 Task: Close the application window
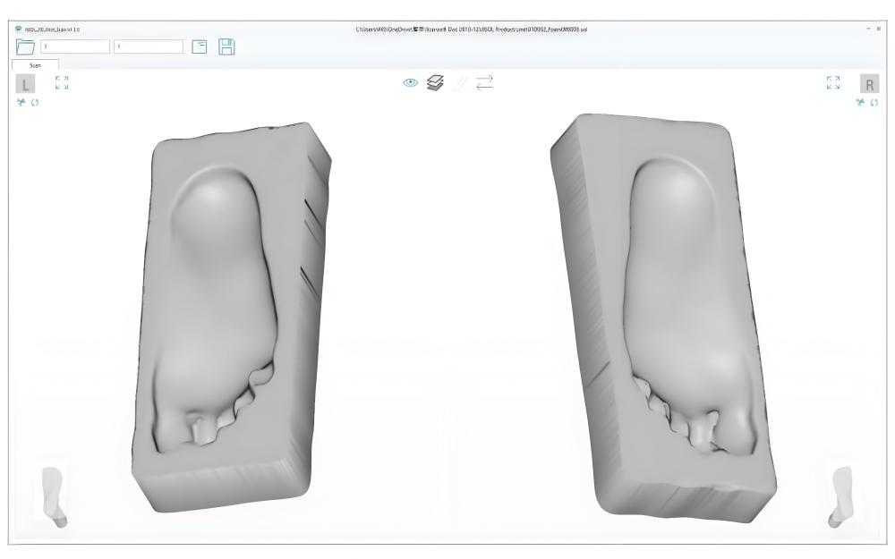[879, 29]
